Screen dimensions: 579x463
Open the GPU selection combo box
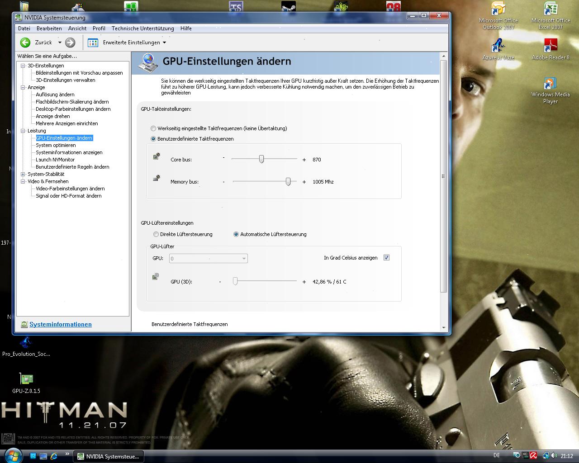tap(208, 259)
